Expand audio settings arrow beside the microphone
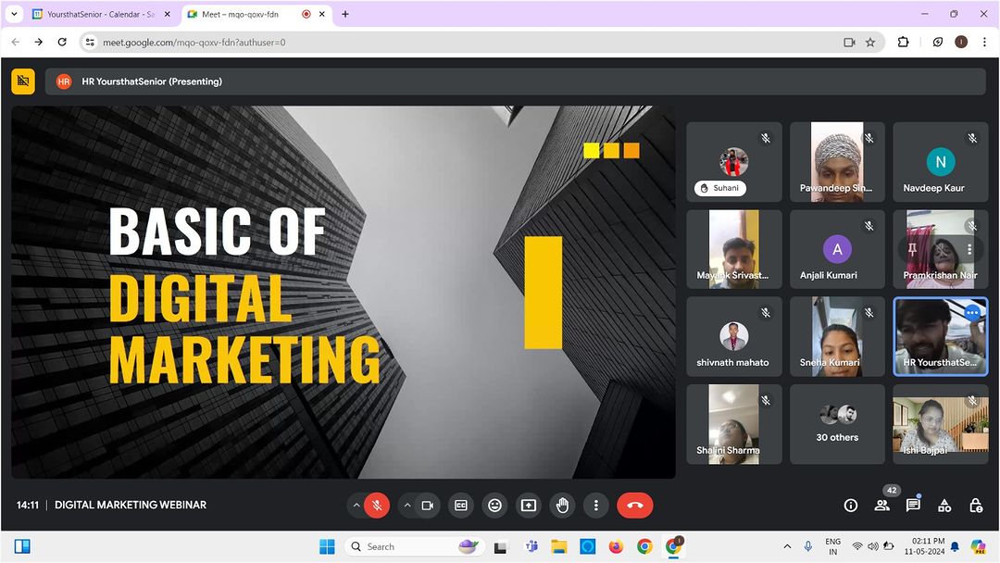 (x=356, y=506)
